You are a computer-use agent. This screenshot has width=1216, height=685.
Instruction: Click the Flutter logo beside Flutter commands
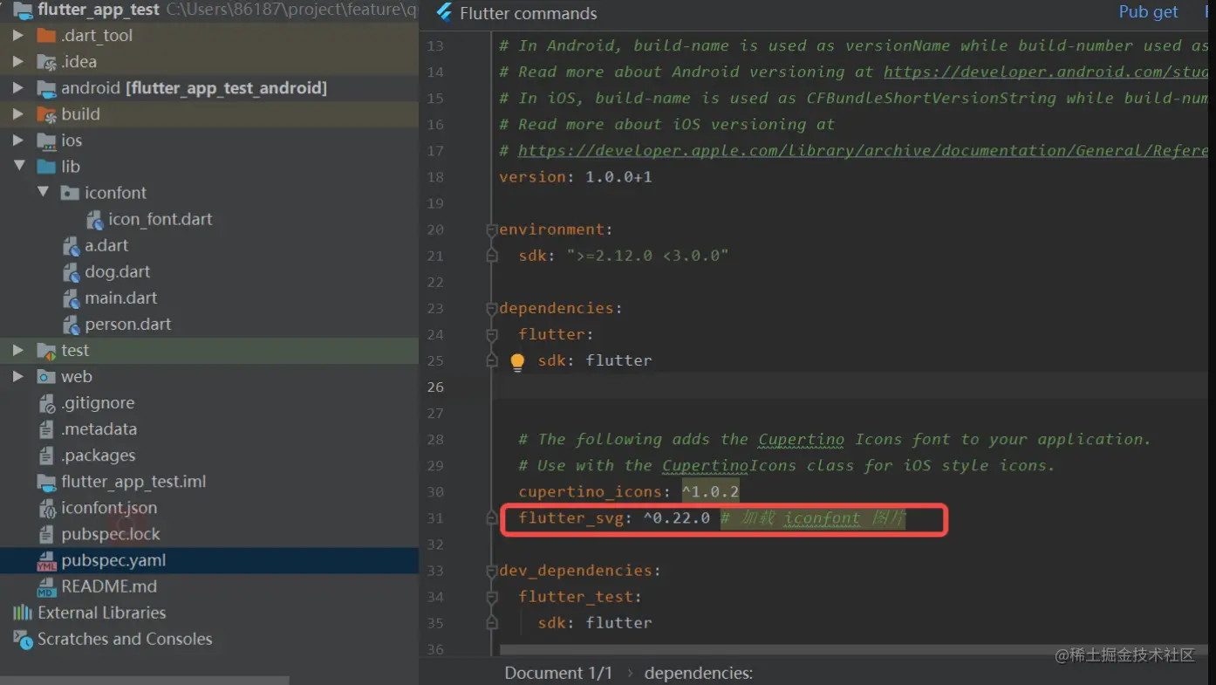point(444,12)
